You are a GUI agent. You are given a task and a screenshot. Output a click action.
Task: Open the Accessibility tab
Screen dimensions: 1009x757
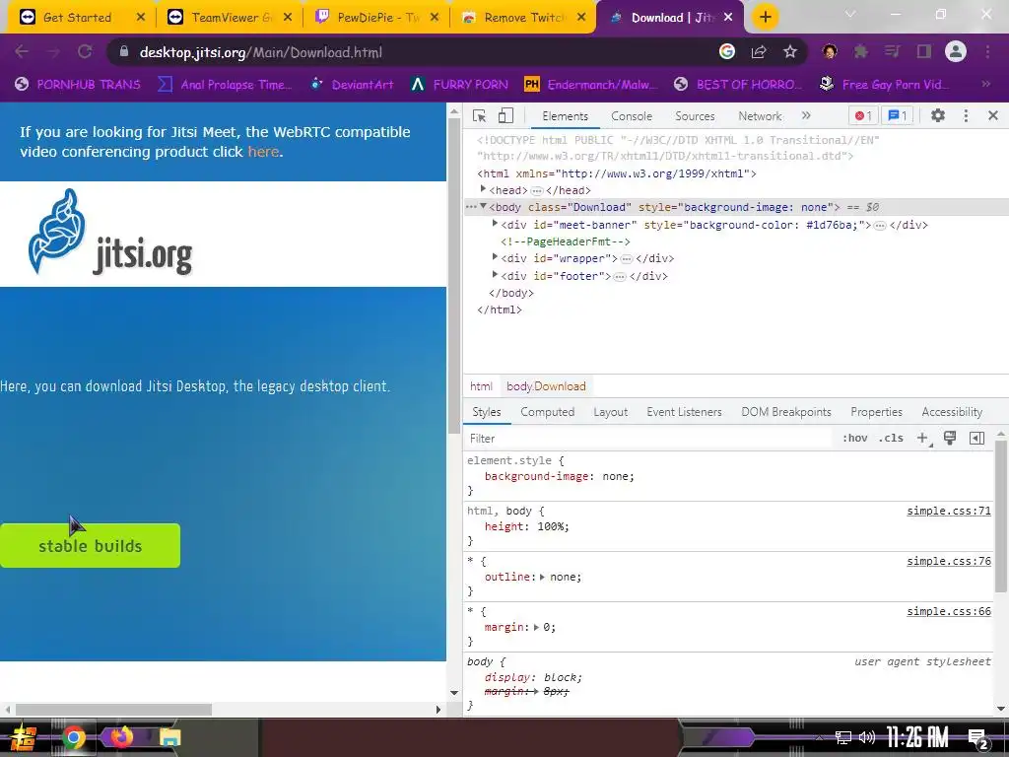(952, 412)
